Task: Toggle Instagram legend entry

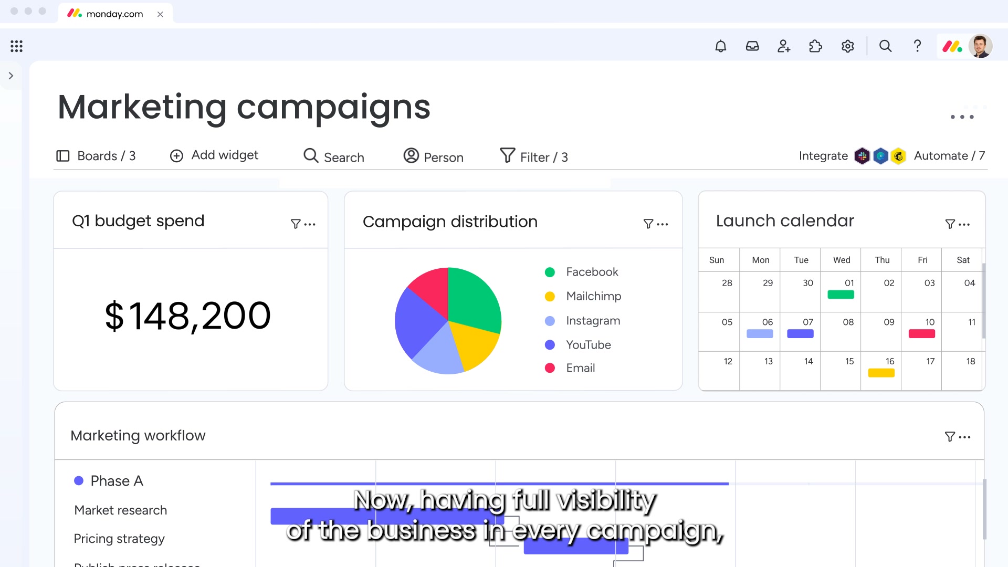Action: coord(582,321)
